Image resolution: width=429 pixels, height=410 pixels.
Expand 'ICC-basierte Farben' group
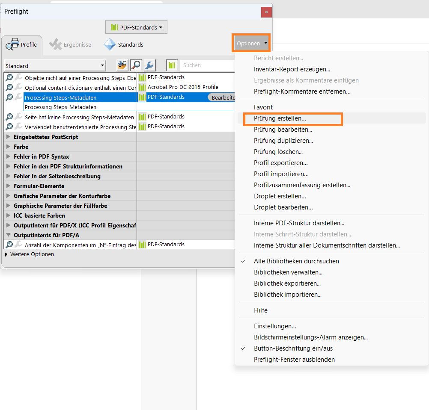[x=8, y=215]
